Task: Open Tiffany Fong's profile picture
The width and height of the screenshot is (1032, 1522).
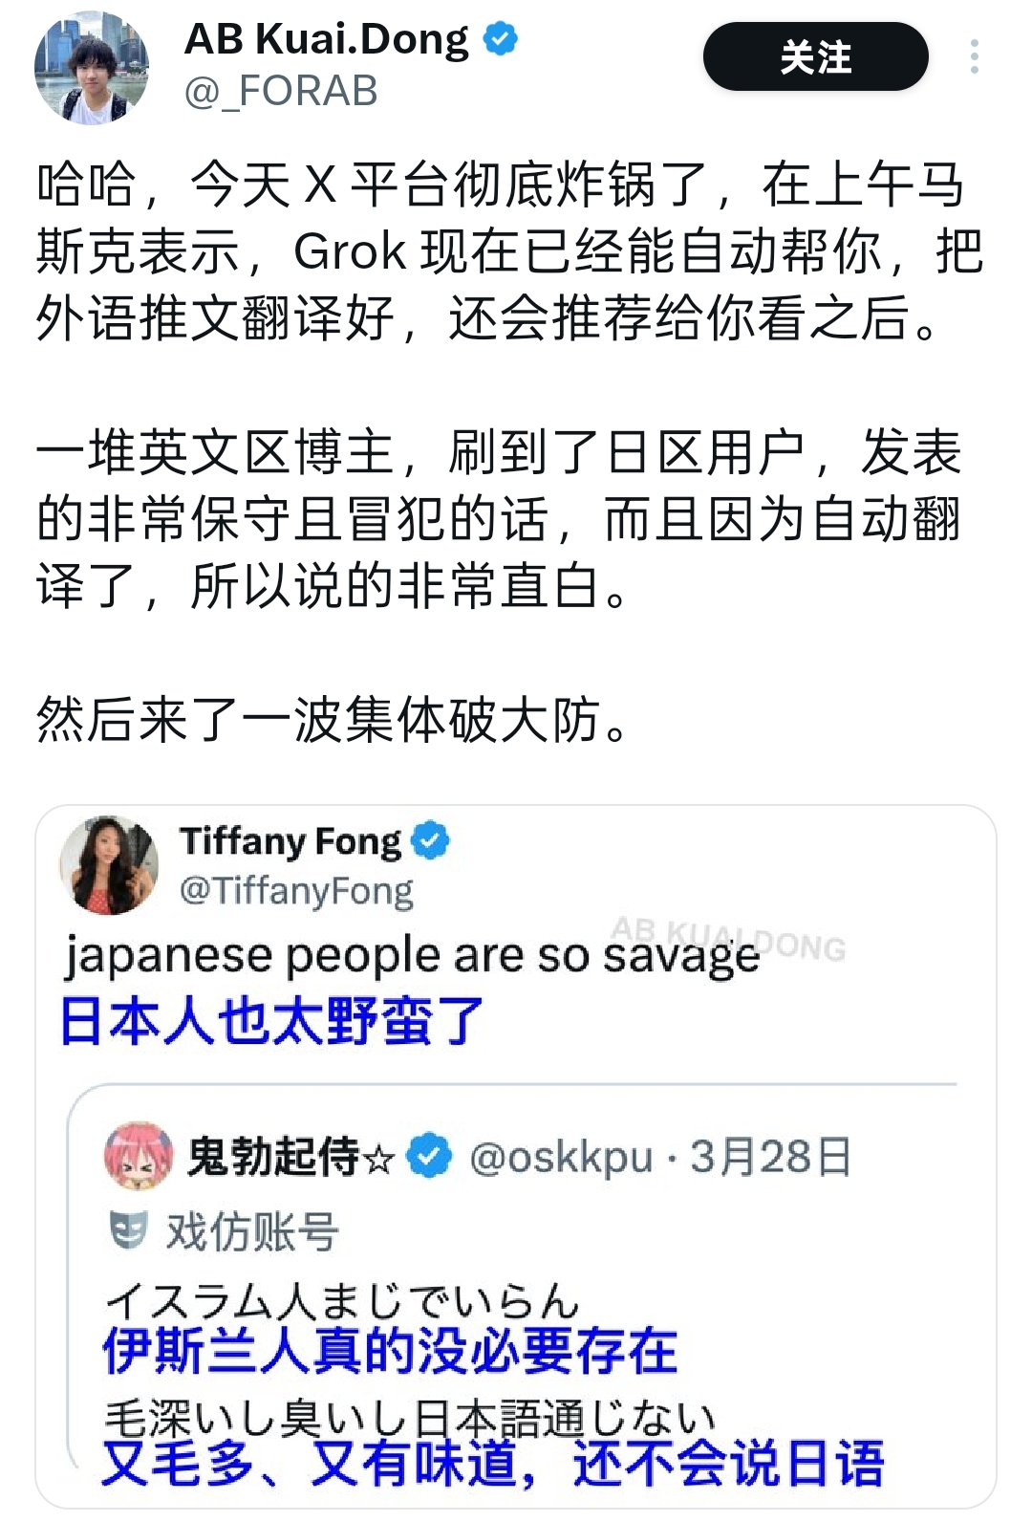Action: pos(109,865)
